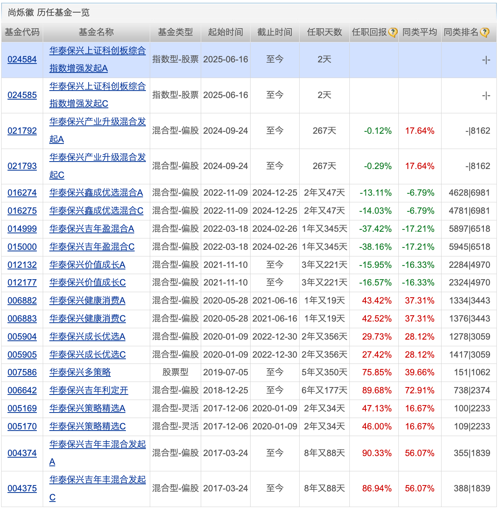Open 华泰保兴策略精选C link
This screenshot has height=509, width=498.
[x=87, y=427]
